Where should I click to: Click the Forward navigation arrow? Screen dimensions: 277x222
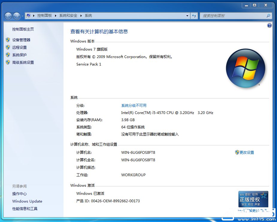click(x=16, y=16)
